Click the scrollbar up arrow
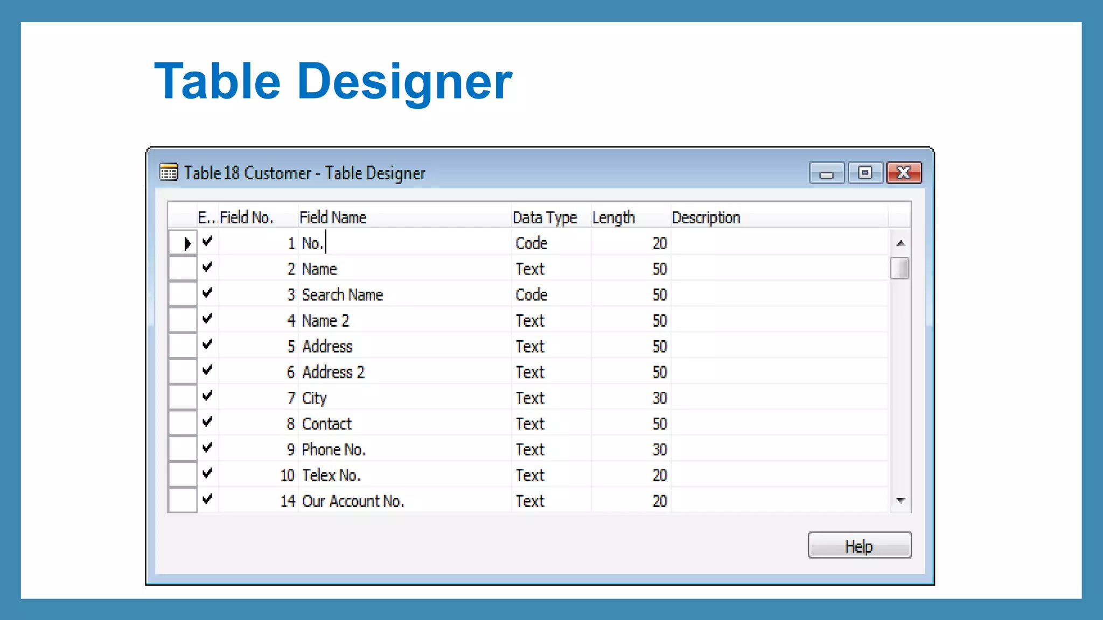 point(900,243)
